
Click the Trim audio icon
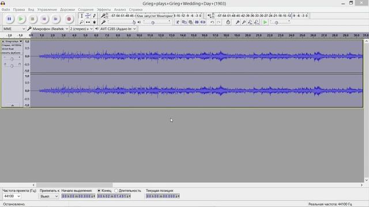click(197, 22)
